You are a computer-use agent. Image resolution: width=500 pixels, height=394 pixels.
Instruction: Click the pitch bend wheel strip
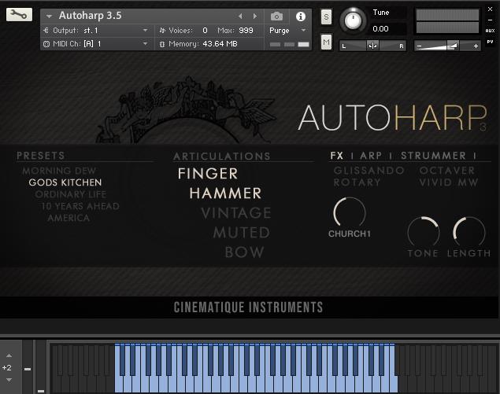[28, 367]
